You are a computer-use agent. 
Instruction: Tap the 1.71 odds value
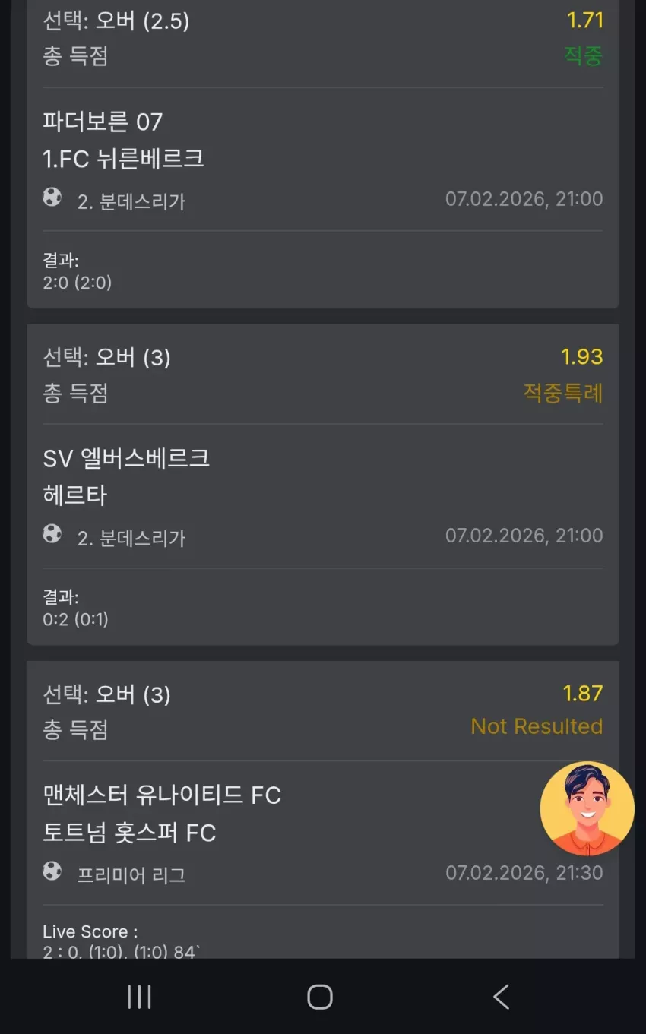click(x=585, y=21)
